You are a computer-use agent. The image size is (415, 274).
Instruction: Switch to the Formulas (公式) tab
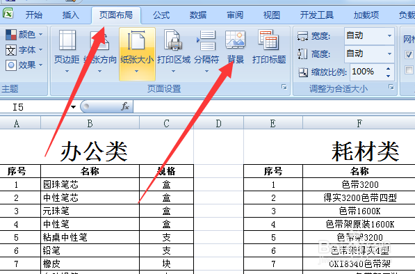[161, 15]
